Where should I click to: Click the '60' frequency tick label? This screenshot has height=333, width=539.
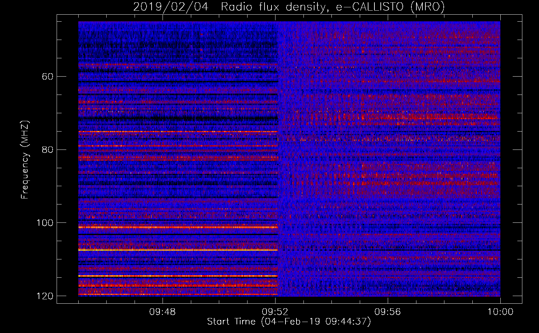(x=48, y=77)
